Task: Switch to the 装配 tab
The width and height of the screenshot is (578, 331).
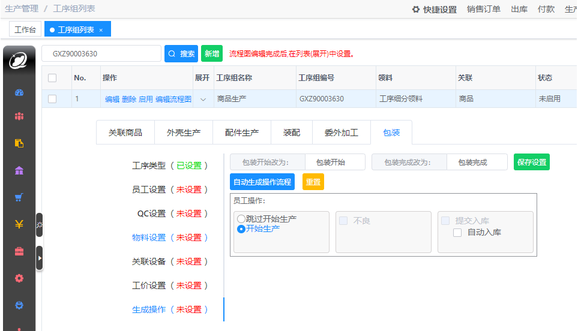Action: tap(292, 133)
